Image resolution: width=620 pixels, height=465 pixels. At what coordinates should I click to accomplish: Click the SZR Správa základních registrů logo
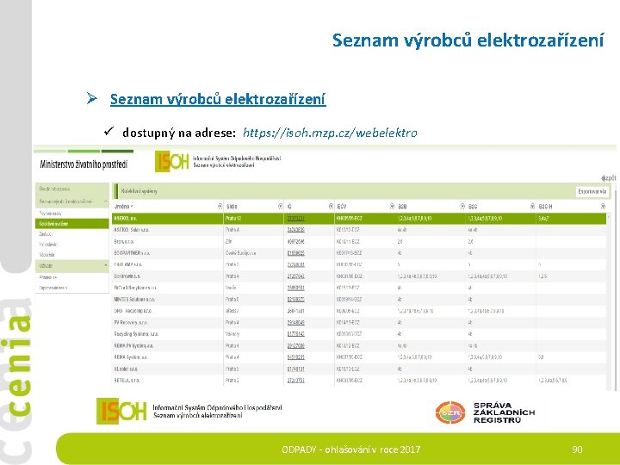click(485, 412)
